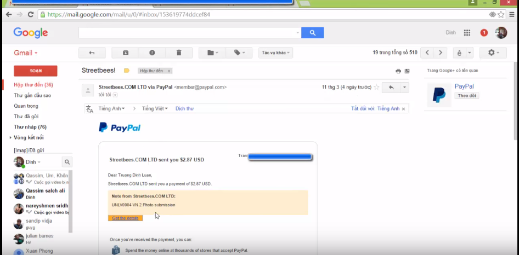The image size is (519, 255).
Task: Report email as spam
Action: (152, 53)
